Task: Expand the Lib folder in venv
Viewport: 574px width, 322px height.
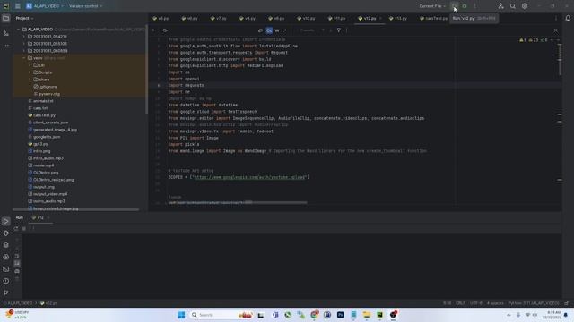Action: [x=30, y=65]
